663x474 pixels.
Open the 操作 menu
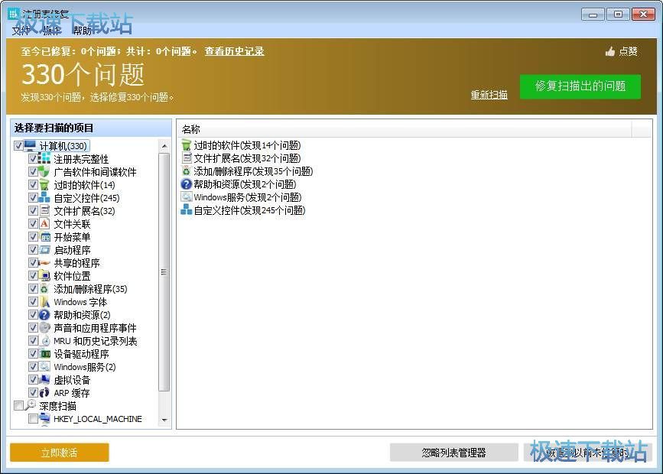(x=51, y=31)
